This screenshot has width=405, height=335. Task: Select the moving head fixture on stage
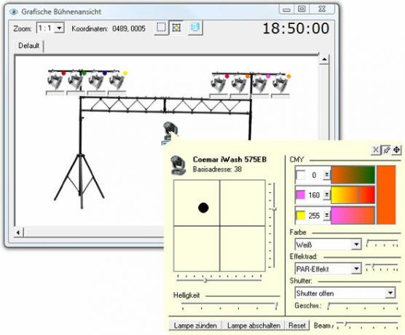(x=170, y=131)
